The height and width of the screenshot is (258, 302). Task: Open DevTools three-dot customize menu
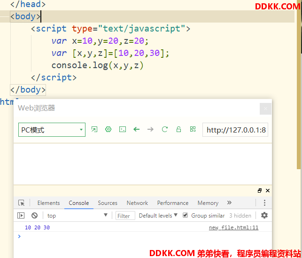tap(264, 203)
